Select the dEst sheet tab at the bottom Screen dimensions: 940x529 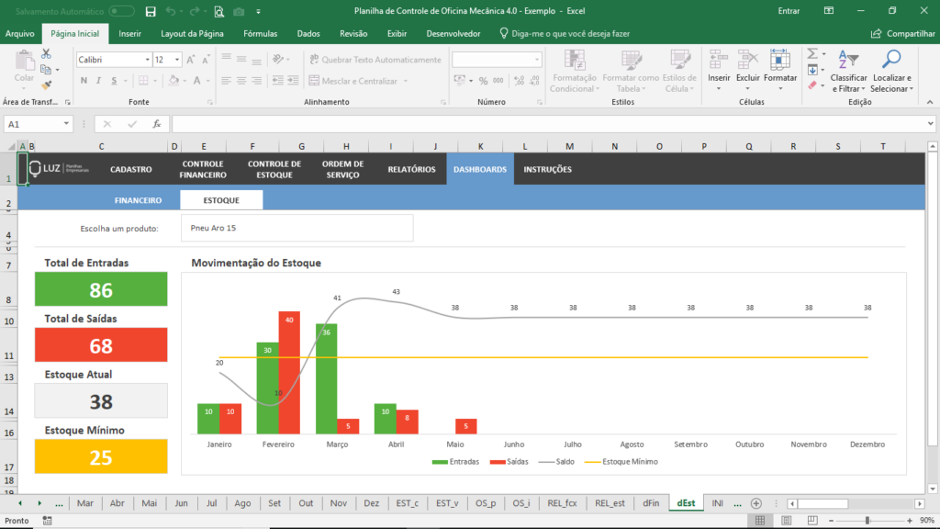point(685,503)
